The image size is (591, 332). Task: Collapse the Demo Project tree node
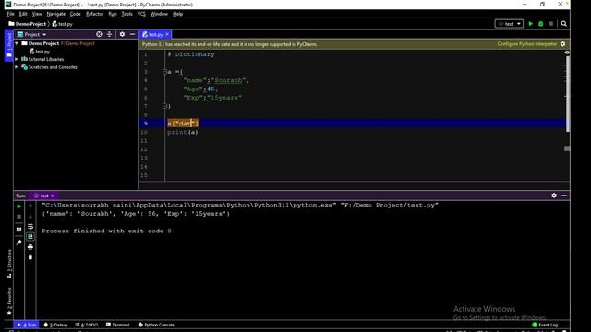pos(17,43)
